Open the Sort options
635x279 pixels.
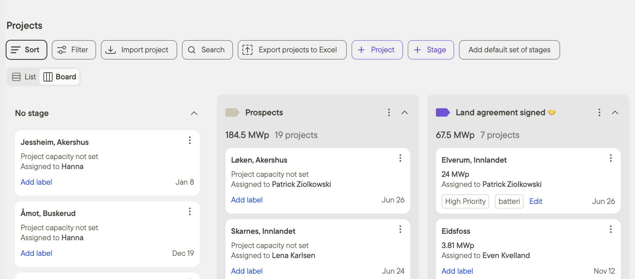(x=26, y=50)
